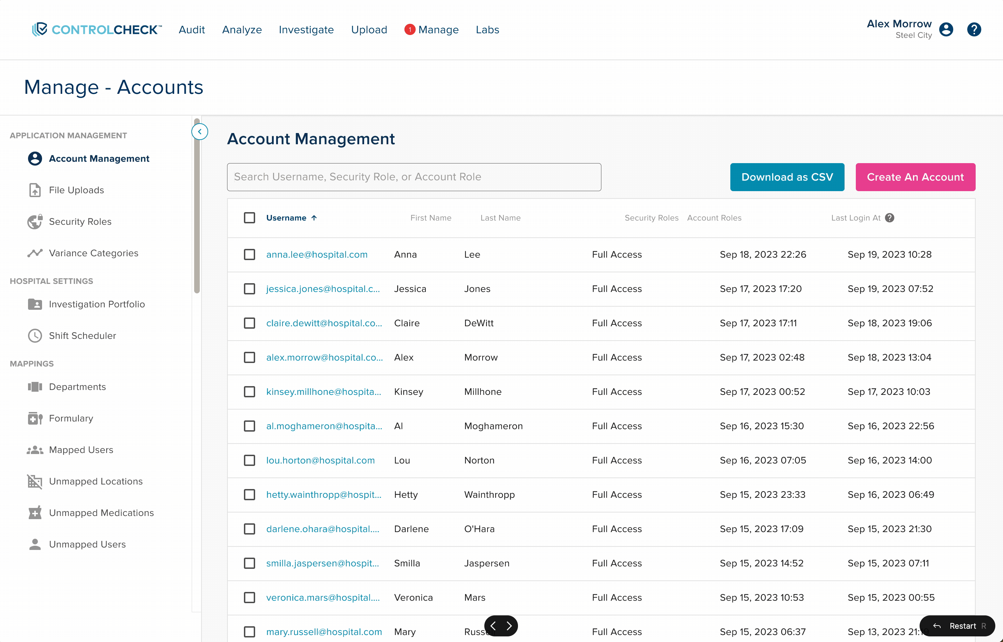Screen dimensions: 1003x642
Task: Open Formulary medication icon
Action: point(35,418)
